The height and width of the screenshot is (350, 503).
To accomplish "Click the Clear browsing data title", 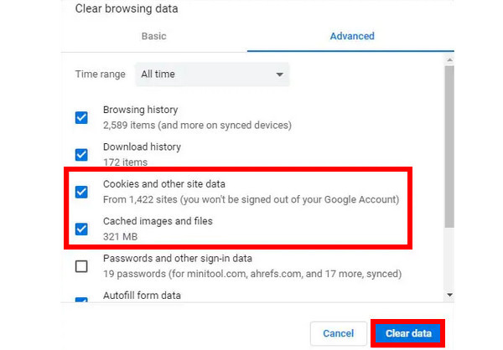I will point(127,8).
